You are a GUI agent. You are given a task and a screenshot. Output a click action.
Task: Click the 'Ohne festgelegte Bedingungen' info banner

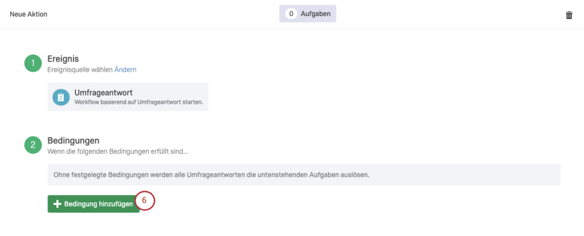[304, 174]
